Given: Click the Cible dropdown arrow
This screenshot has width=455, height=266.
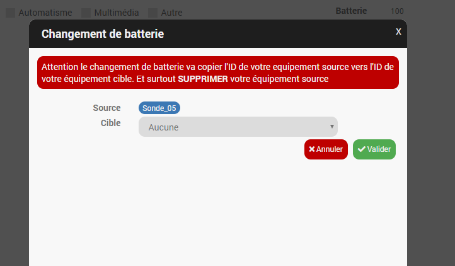Looking at the screenshot, I should 332,127.
